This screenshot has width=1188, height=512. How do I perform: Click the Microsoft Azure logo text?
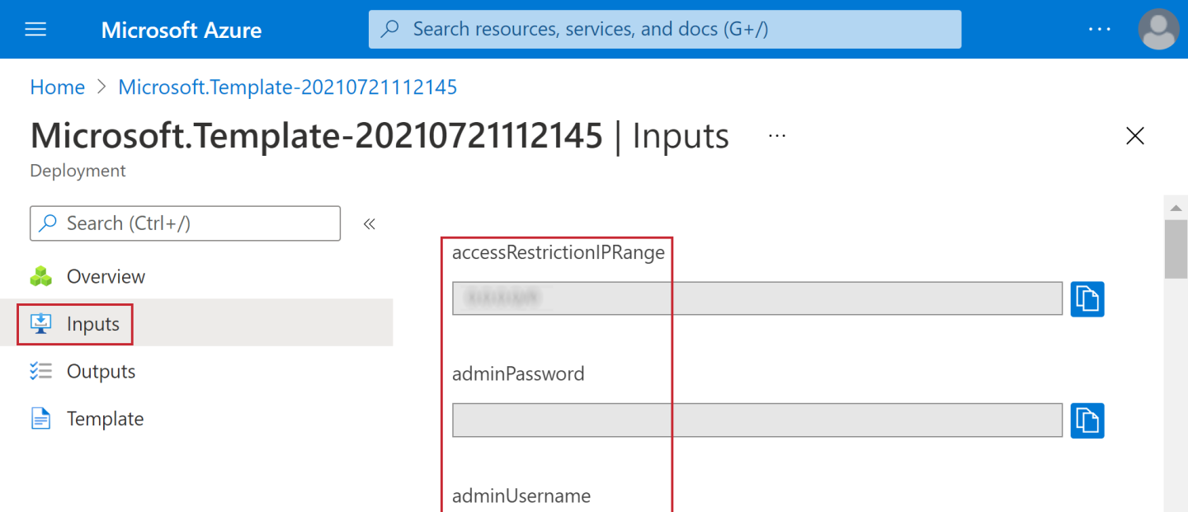(181, 31)
